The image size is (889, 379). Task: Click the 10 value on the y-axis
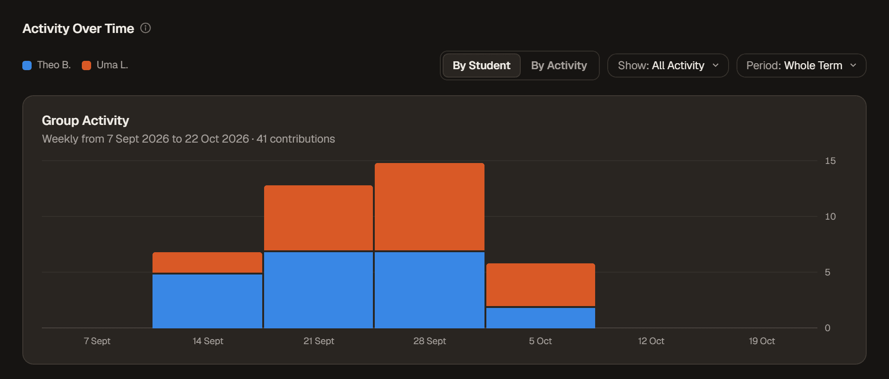click(830, 216)
